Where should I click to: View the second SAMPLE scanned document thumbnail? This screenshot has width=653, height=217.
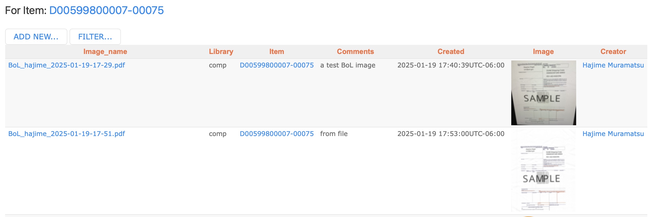tap(544, 171)
